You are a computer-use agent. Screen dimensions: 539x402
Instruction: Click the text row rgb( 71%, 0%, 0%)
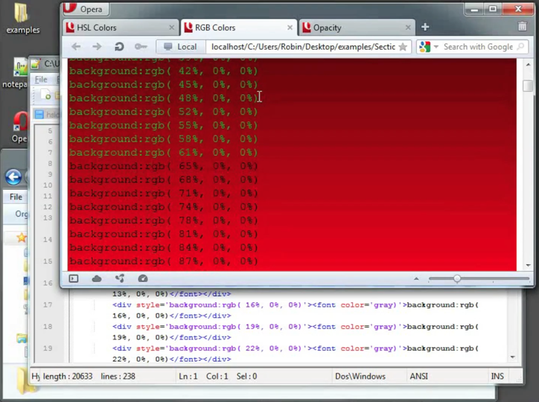tap(164, 194)
